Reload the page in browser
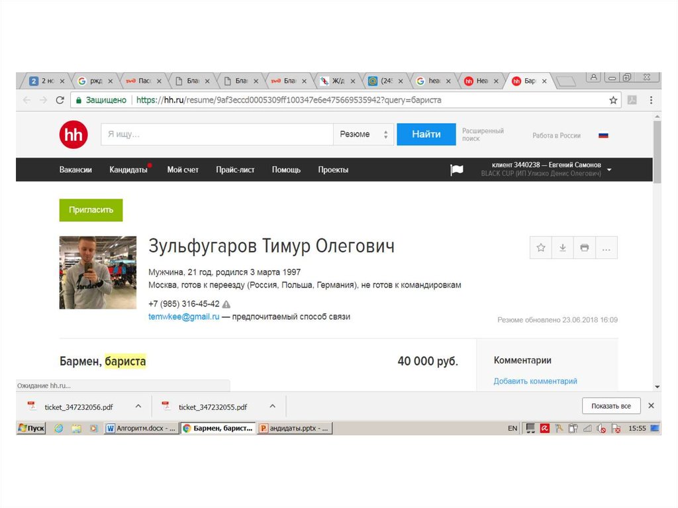This screenshot has height=508, width=678. pos(60,100)
